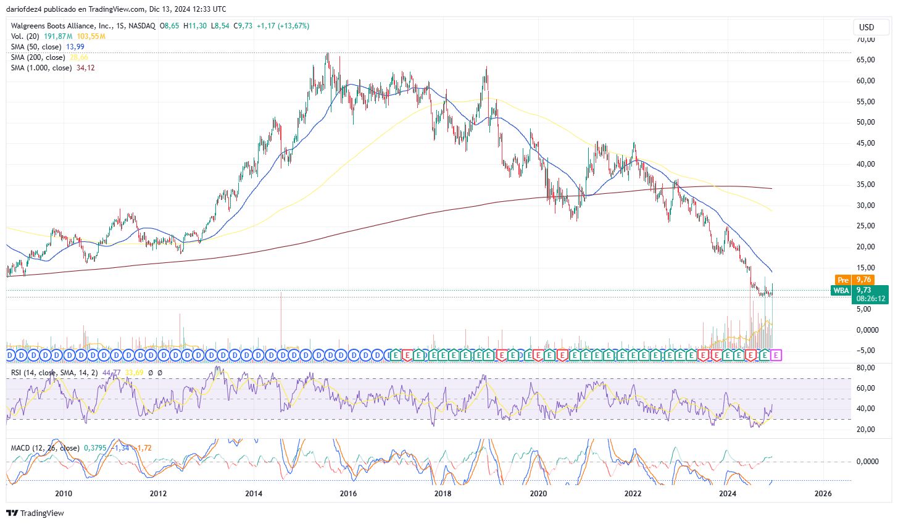
Task: Click the 15,00 price axis label
Action: point(866,268)
